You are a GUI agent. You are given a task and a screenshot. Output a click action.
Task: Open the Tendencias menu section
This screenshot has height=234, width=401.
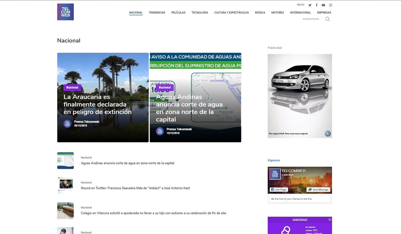[x=157, y=13]
